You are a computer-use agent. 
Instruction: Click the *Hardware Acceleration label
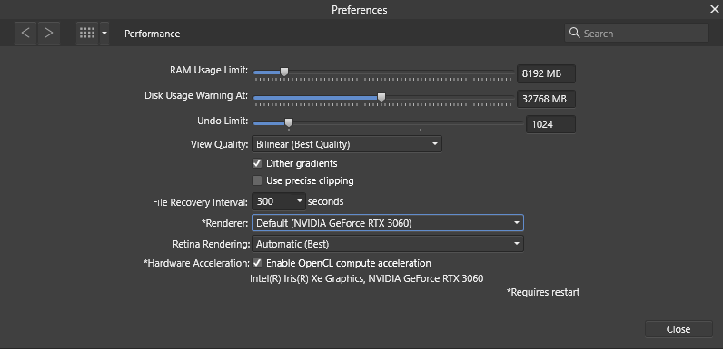click(x=196, y=264)
